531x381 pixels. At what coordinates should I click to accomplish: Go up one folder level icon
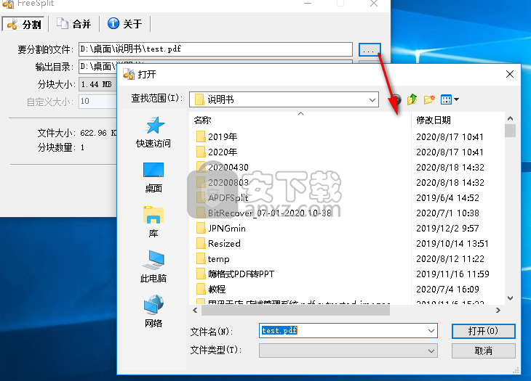pyautogui.click(x=412, y=99)
